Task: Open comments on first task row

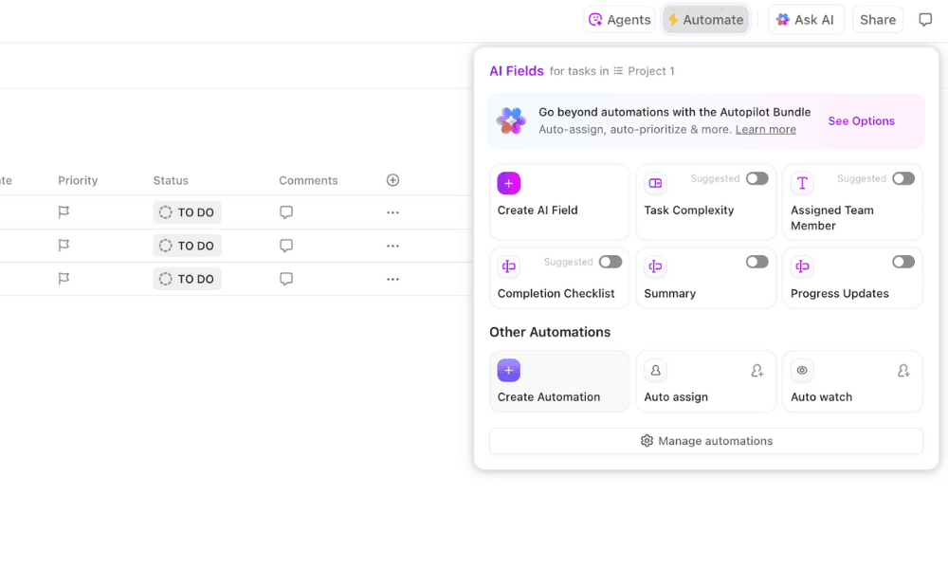Action: point(286,212)
